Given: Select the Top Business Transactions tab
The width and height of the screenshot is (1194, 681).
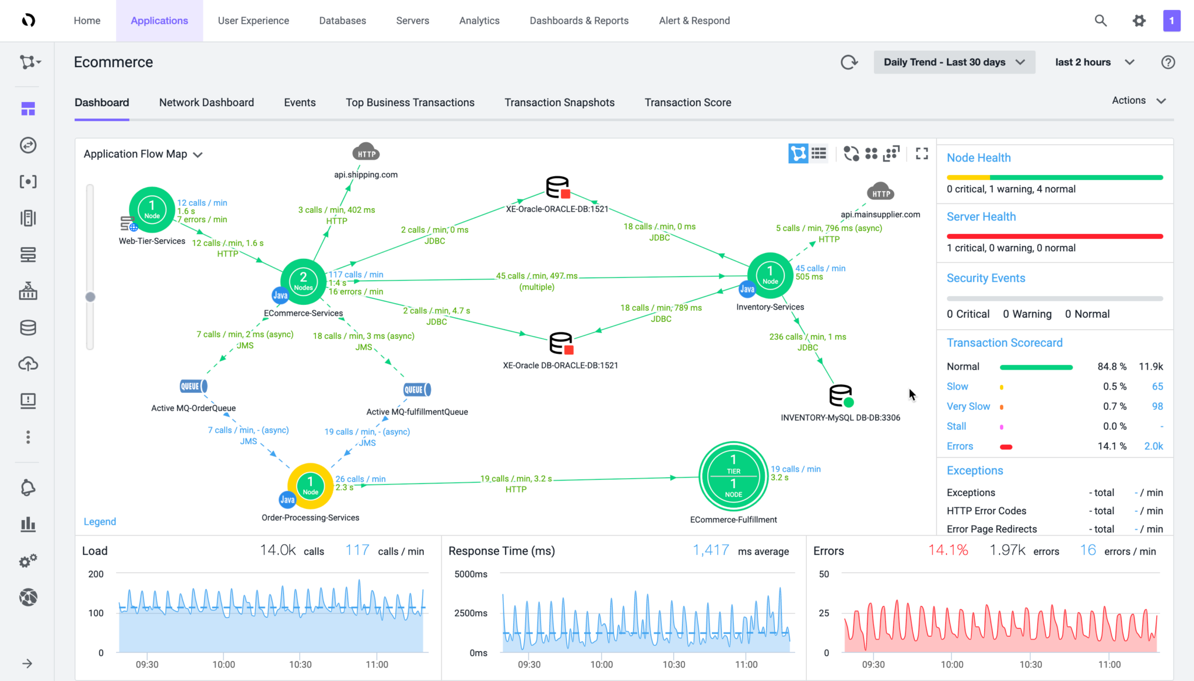Looking at the screenshot, I should 409,101.
